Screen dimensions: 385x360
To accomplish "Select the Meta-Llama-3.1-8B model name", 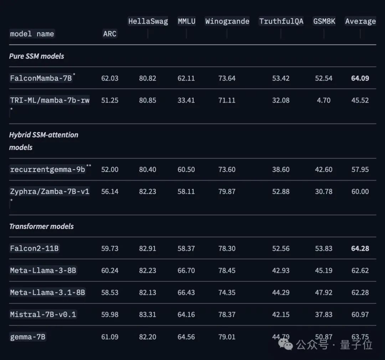I will click(47, 293).
